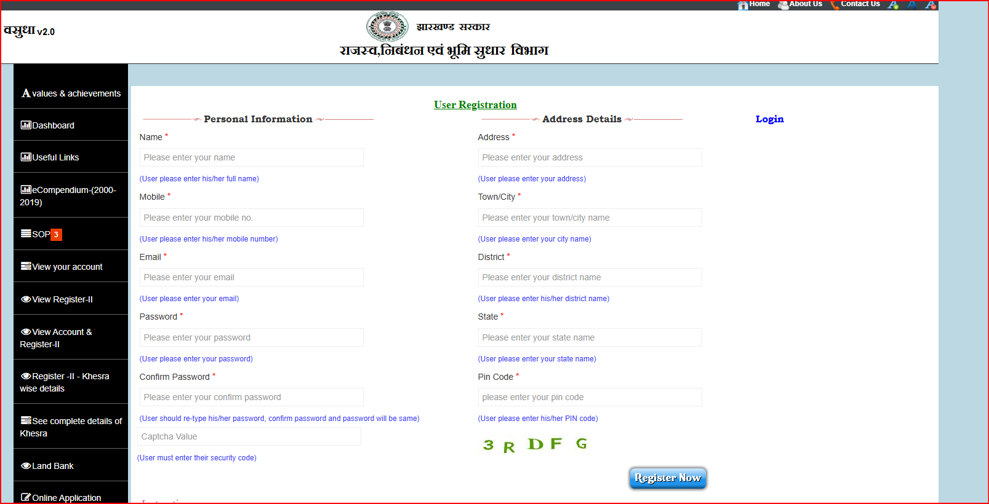The height and width of the screenshot is (504, 989).
Task: Click the decrease font size icon
Action: [x=931, y=5]
